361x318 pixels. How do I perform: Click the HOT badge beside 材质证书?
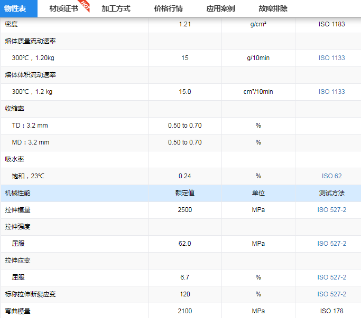tap(85, 6)
